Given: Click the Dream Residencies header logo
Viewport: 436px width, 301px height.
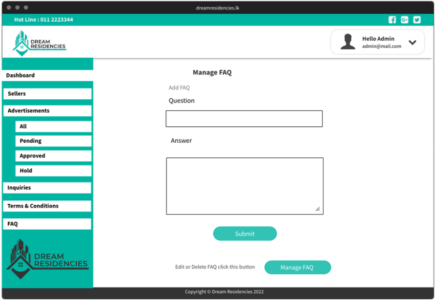Looking at the screenshot, I should coord(39,44).
